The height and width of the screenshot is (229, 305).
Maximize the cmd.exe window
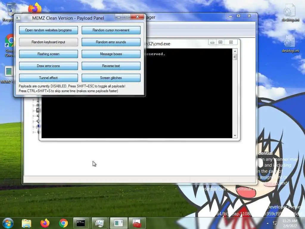pyautogui.click(x=220, y=42)
